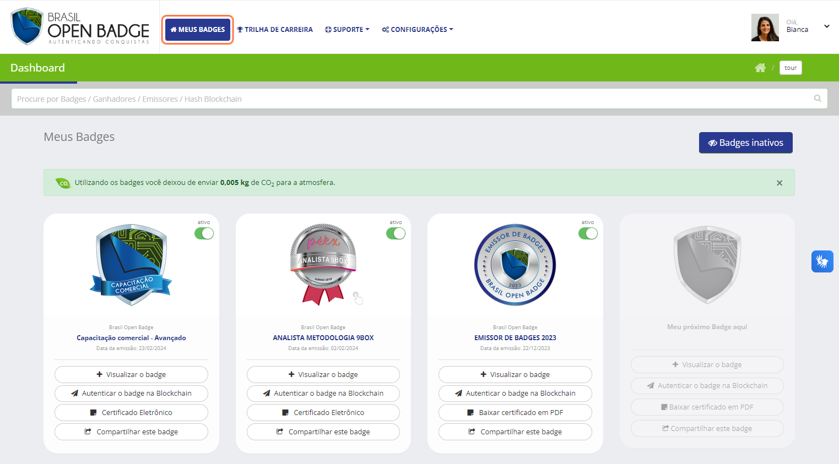Deactivate the Capacitação comercial badge toggle
Screen dimensions: 839x464
pyautogui.click(x=204, y=233)
